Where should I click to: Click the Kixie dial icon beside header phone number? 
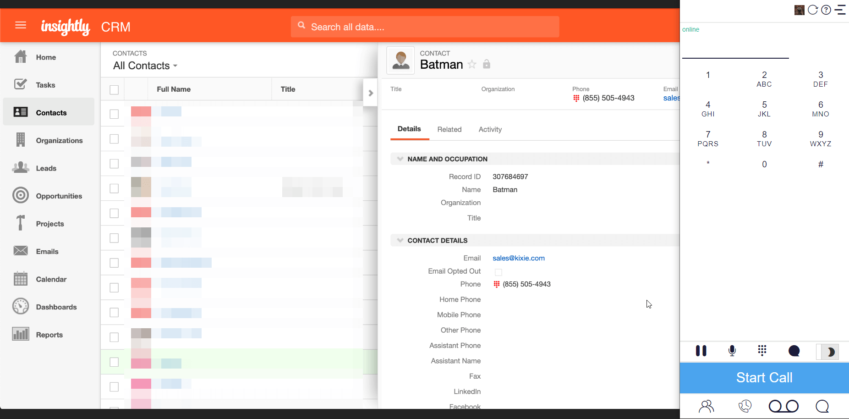576,98
